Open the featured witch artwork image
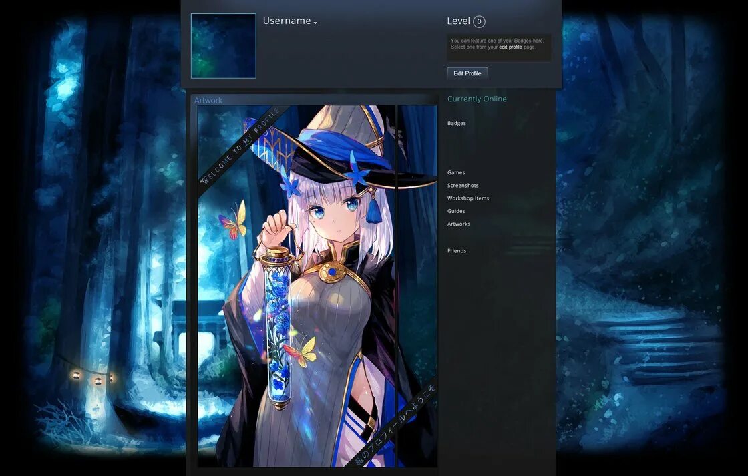The image size is (748, 476). 317,286
